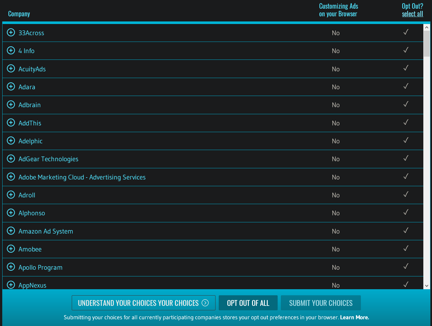
Task: Toggle opt-out checkmark for AppNexus
Action: [406, 284]
